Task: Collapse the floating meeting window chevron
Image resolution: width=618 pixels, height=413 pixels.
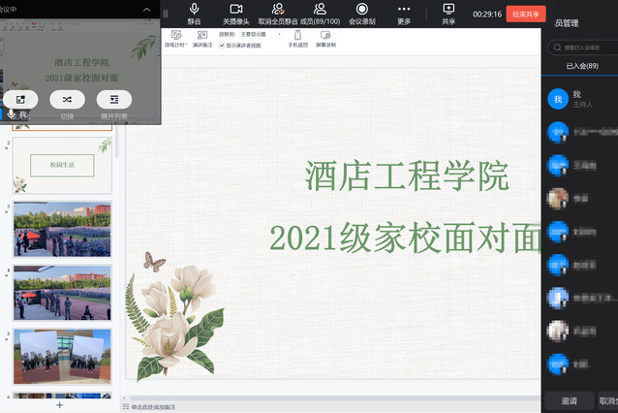Action: click(x=146, y=9)
